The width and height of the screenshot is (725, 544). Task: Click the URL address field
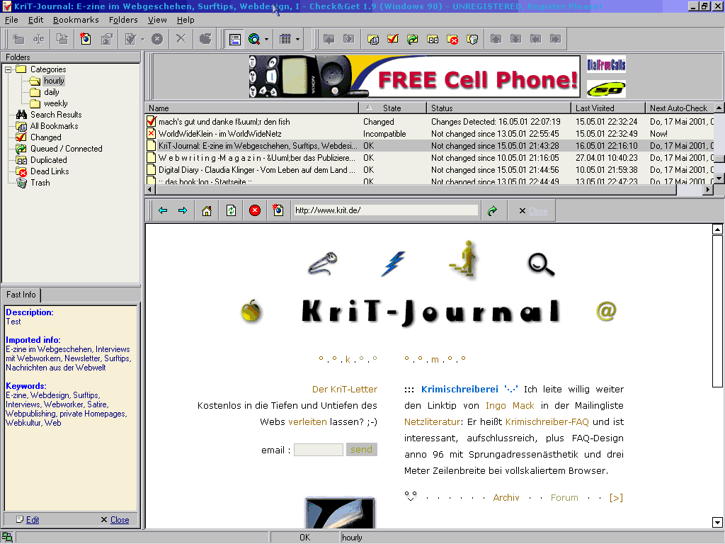click(386, 210)
